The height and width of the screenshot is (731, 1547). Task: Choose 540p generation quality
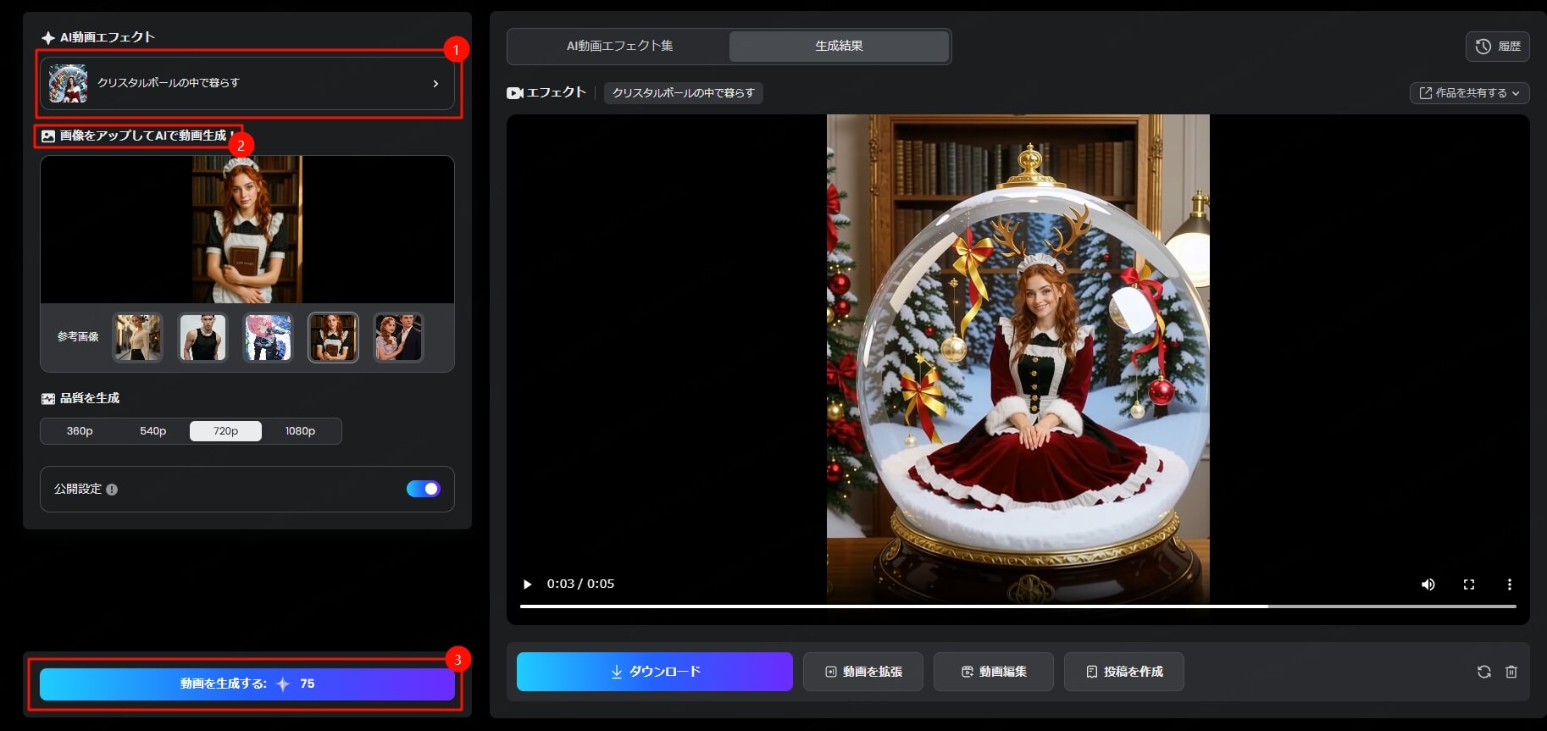coord(153,431)
